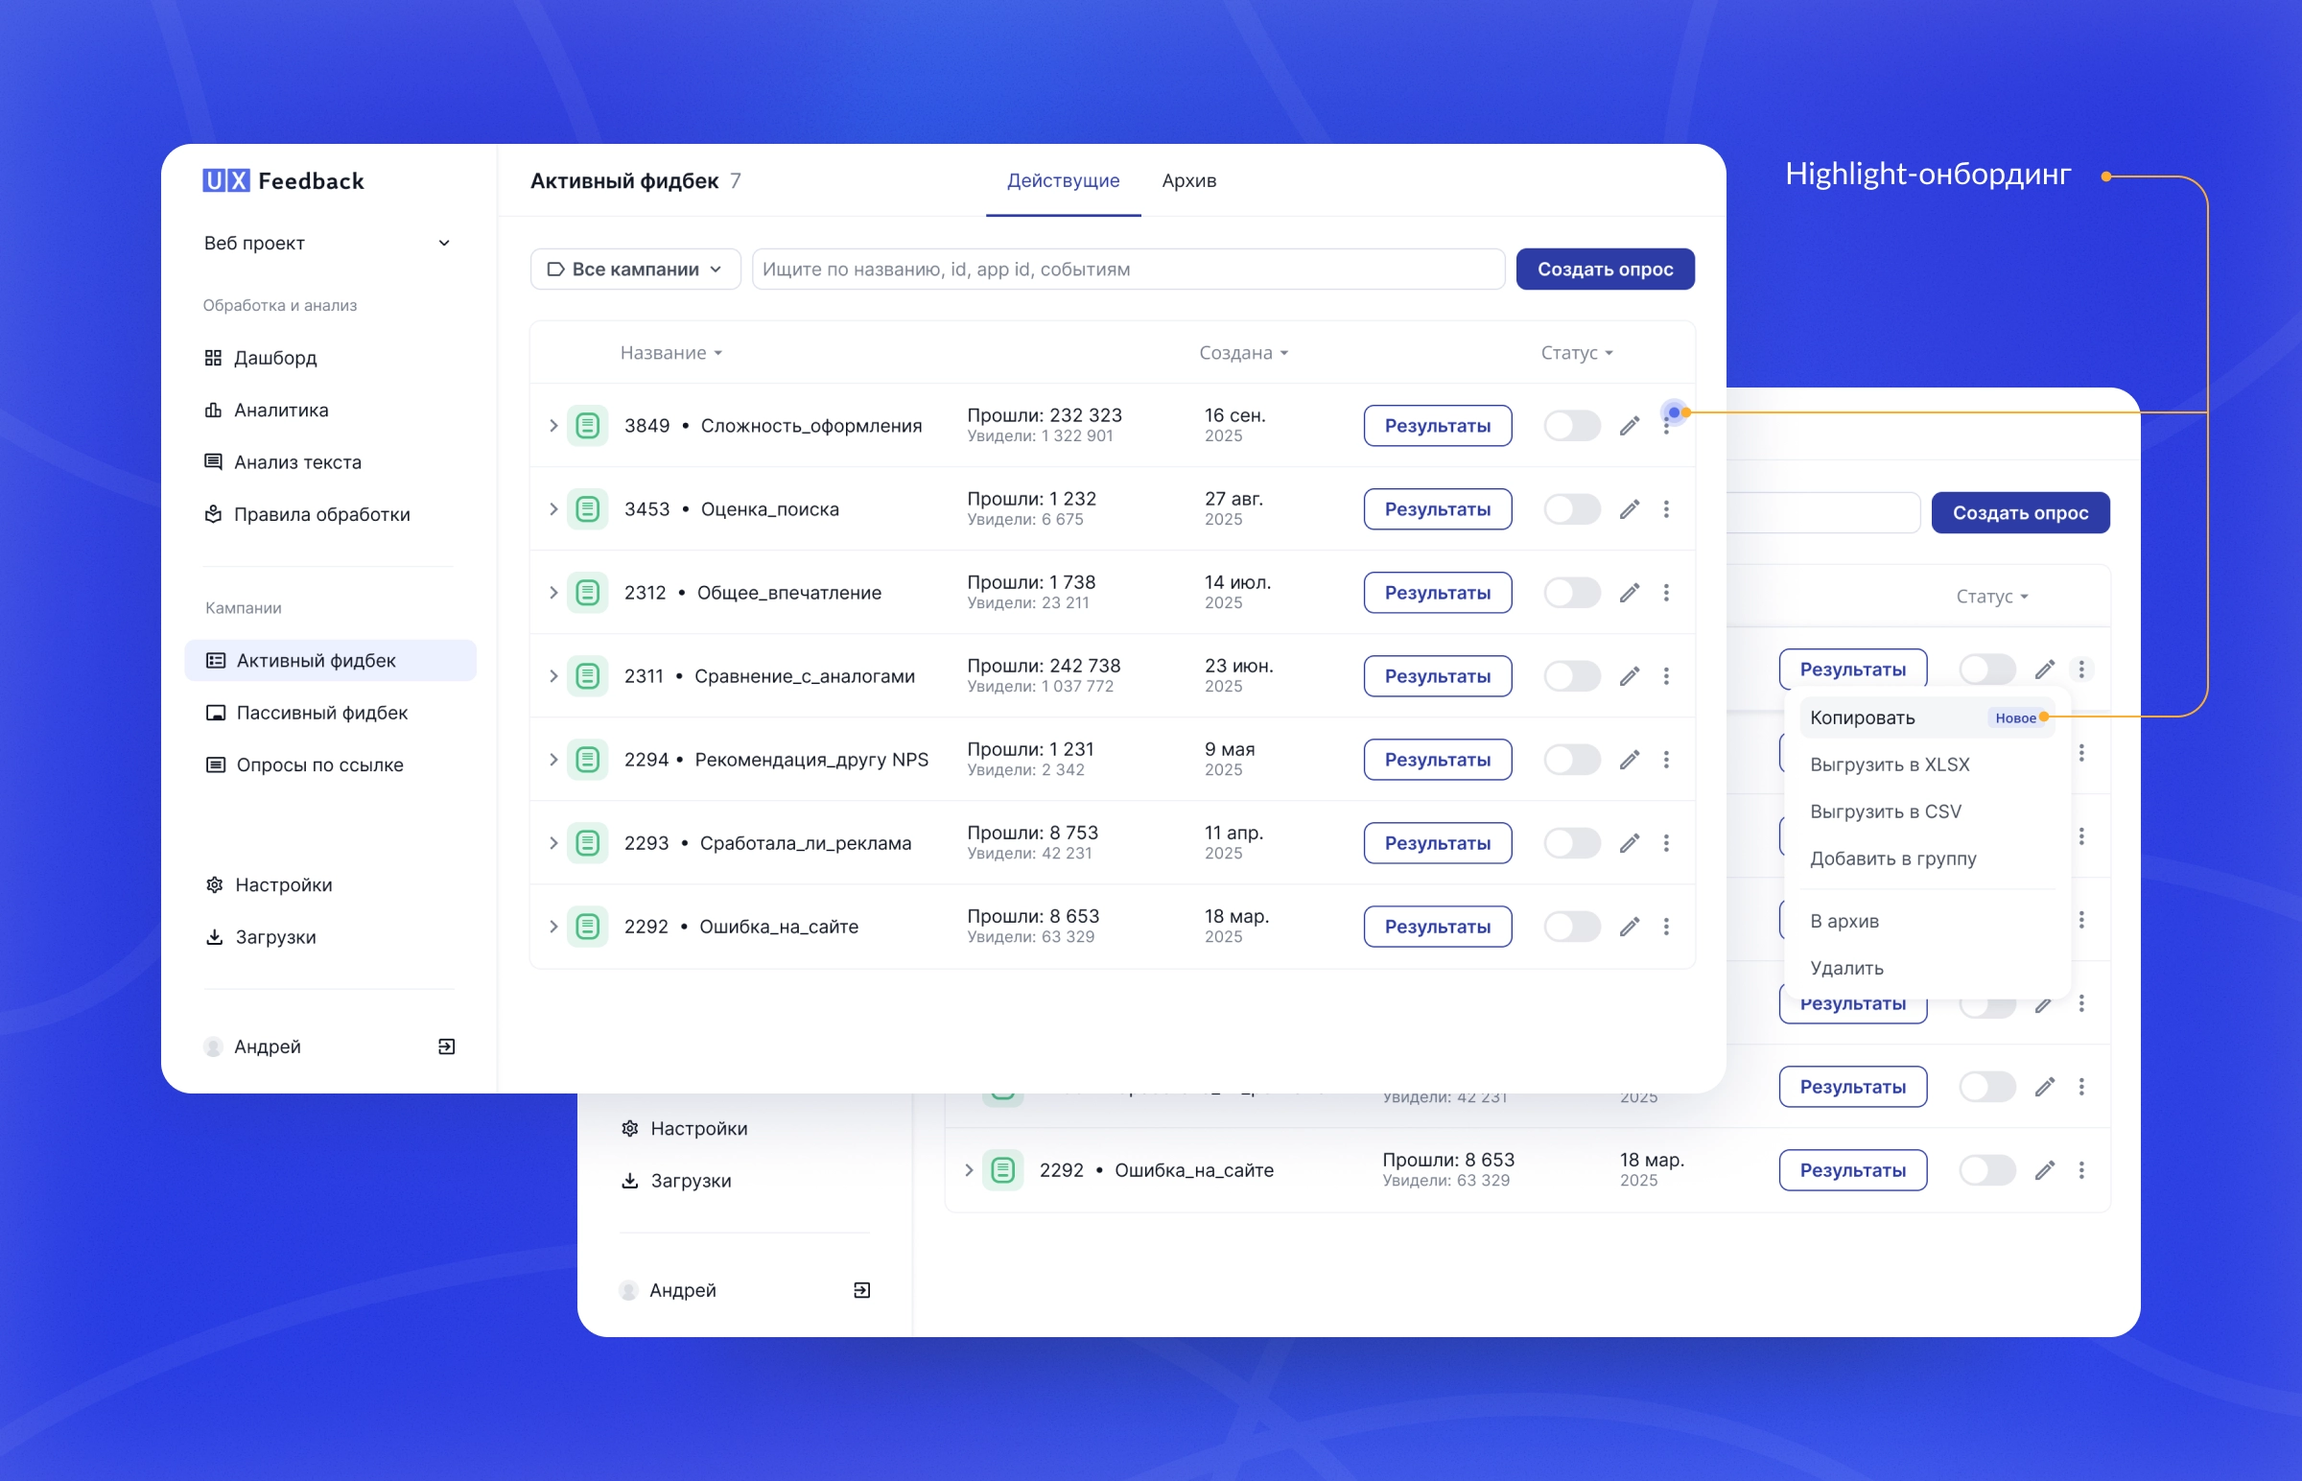Choose Удалить in context menu
Screen dimensions: 2302x1481
[1846, 968]
